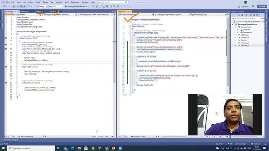Select Program.cs in Solution Explorer
This screenshot has height=151, width=269.
pos(245,43)
